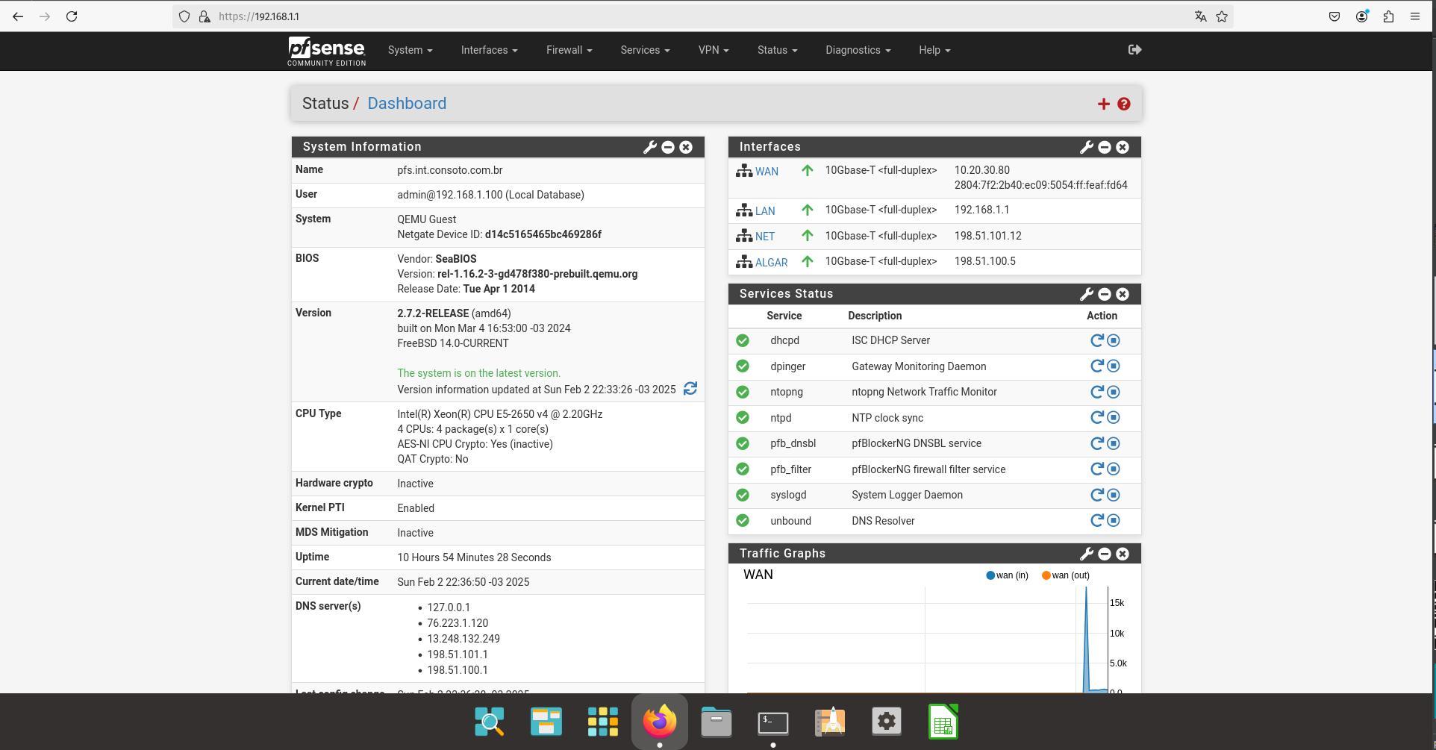The width and height of the screenshot is (1436, 750).
Task: Open the WAN interface link
Action: (x=767, y=172)
